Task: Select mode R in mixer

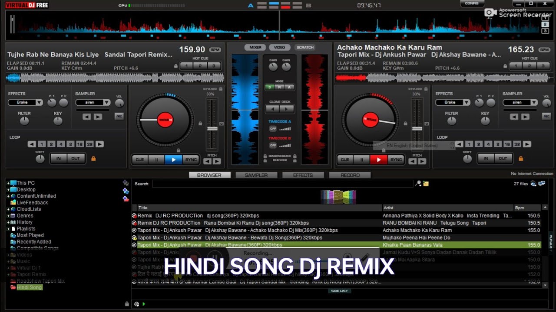Action: coord(279,87)
